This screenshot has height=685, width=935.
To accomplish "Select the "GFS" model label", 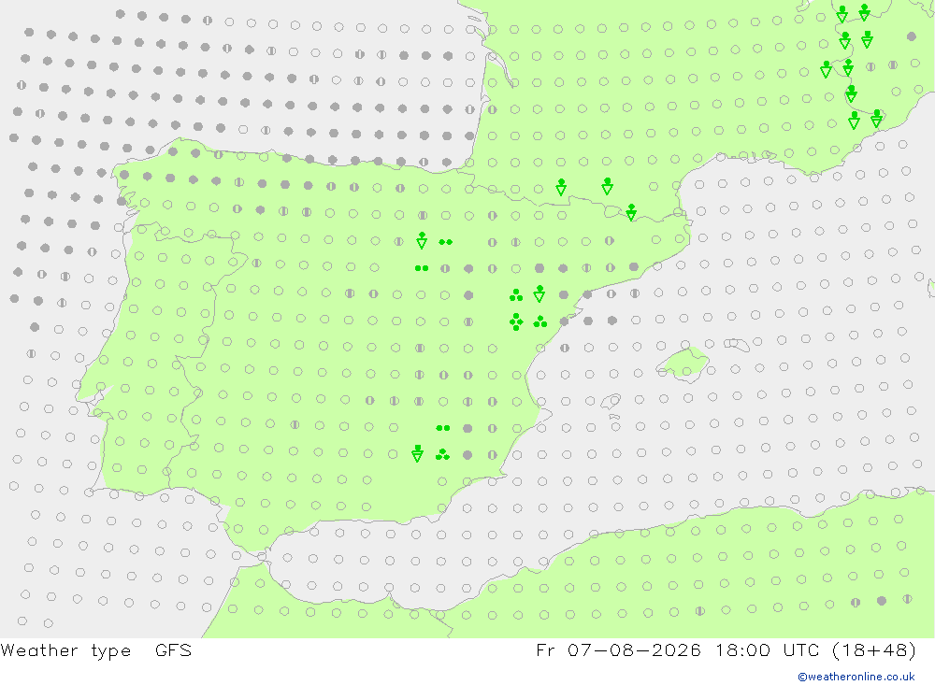I will coord(174,649).
